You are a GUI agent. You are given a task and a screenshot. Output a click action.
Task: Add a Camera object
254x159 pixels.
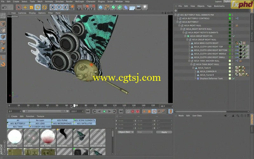coord(139,7)
